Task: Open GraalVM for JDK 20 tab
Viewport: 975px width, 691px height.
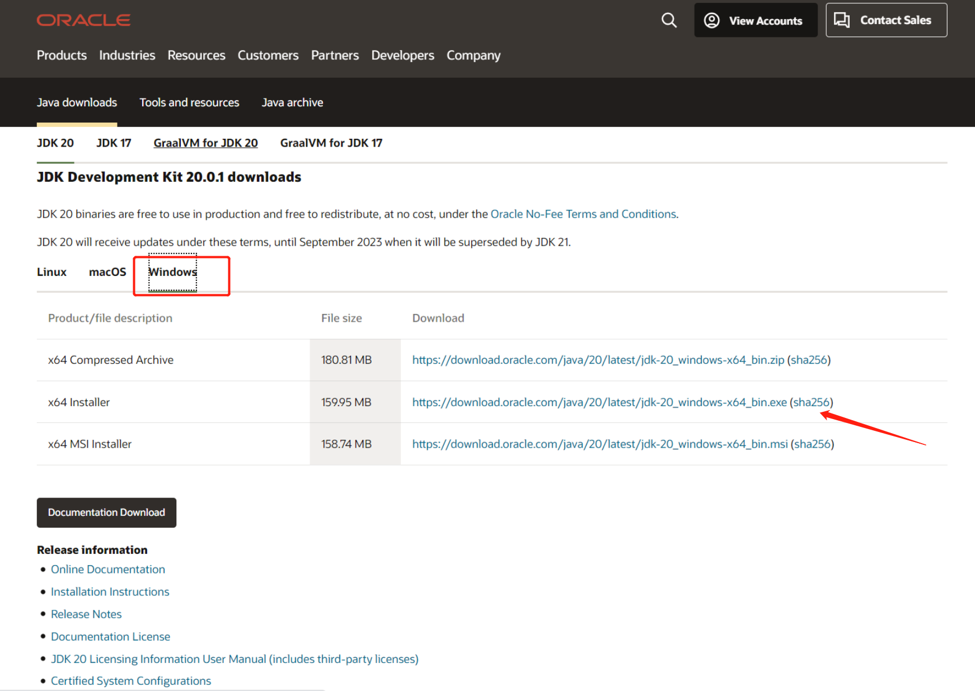Action: click(x=205, y=143)
